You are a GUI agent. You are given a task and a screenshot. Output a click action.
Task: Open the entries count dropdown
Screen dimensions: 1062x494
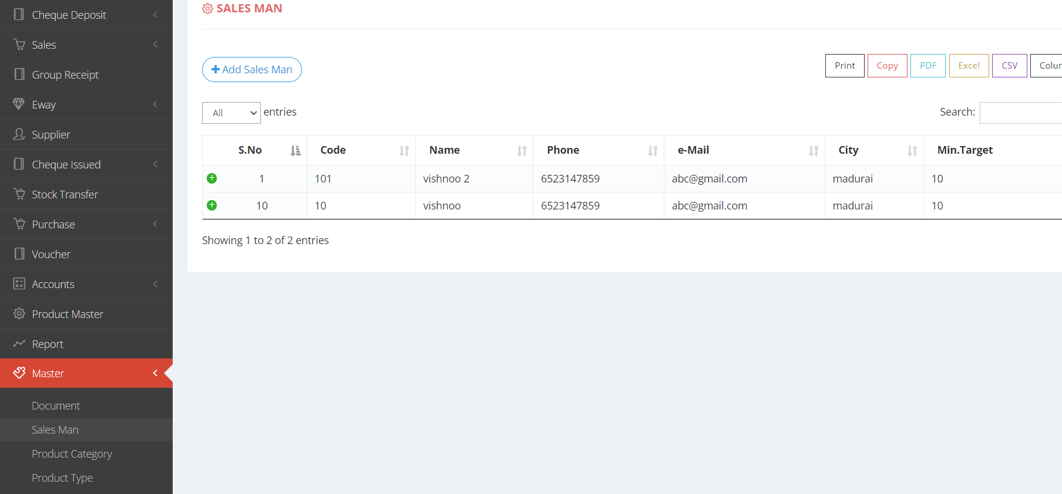click(231, 113)
